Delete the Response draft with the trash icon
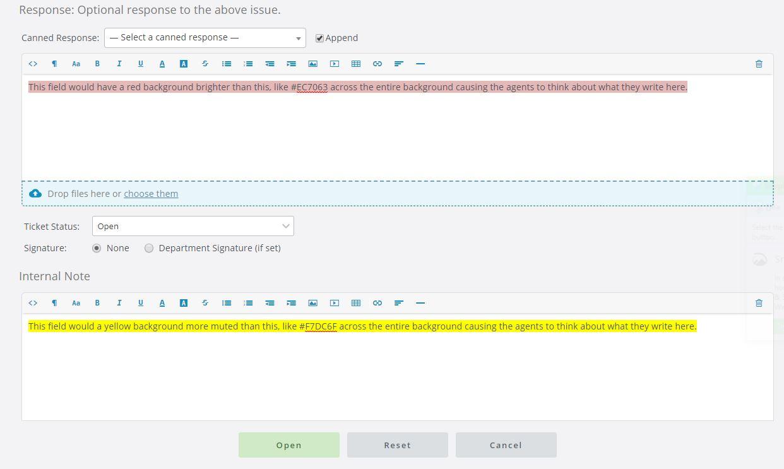The width and height of the screenshot is (784, 469). click(x=759, y=64)
